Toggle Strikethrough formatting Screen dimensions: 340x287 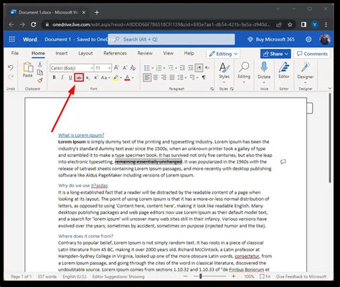(79, 77)
